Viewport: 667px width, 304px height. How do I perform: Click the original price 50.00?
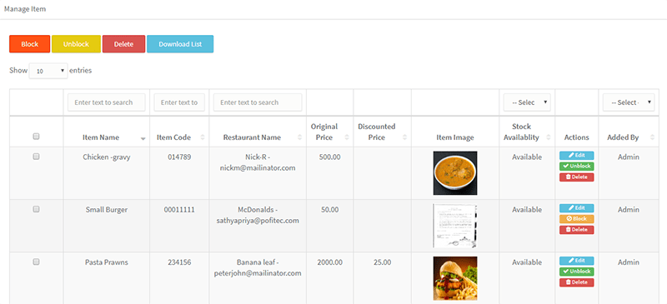(329, 210)
